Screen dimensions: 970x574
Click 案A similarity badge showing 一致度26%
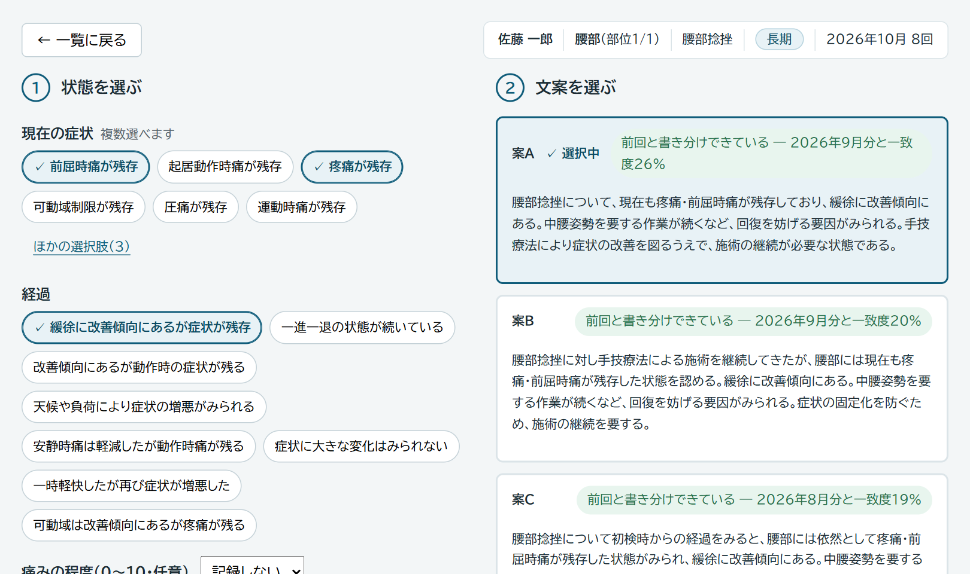771,153
